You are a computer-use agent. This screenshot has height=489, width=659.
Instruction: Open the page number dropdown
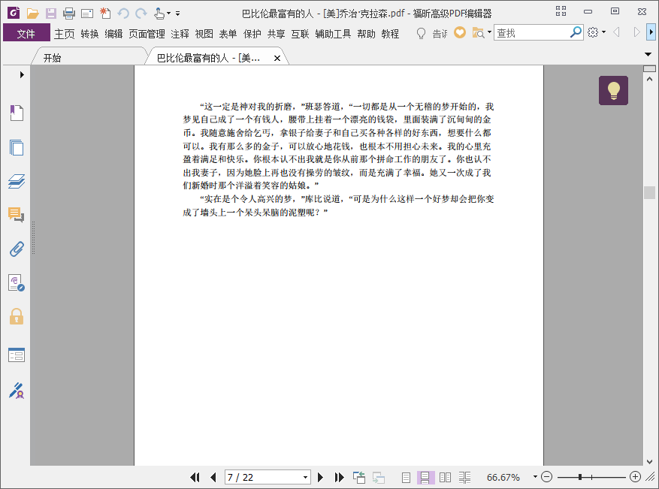305,477
